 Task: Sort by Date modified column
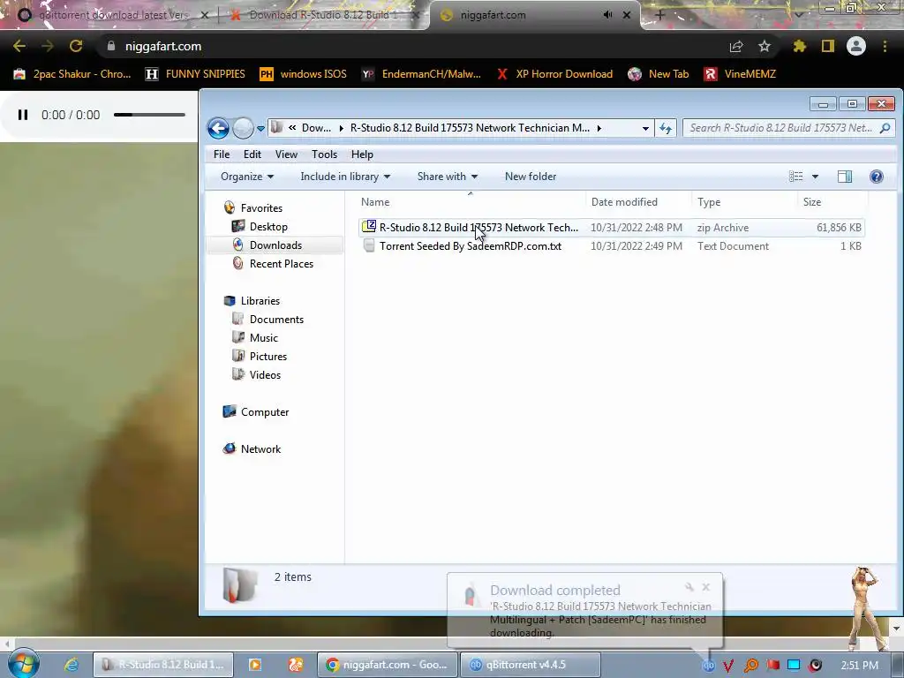click(624, 202)
